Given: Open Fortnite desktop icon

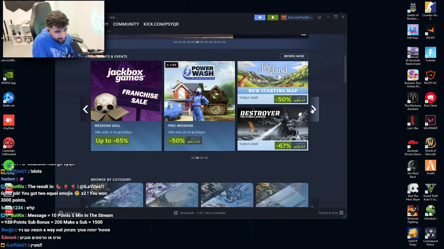Looking at the screenshot, I should click(x=430, y=55).
